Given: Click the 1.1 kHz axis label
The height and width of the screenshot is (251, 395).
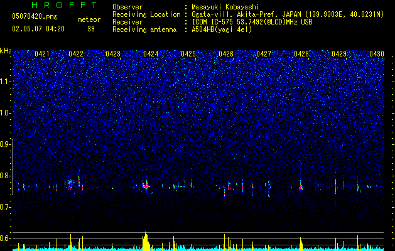Looking at the screenshot, I should point(6,82).
